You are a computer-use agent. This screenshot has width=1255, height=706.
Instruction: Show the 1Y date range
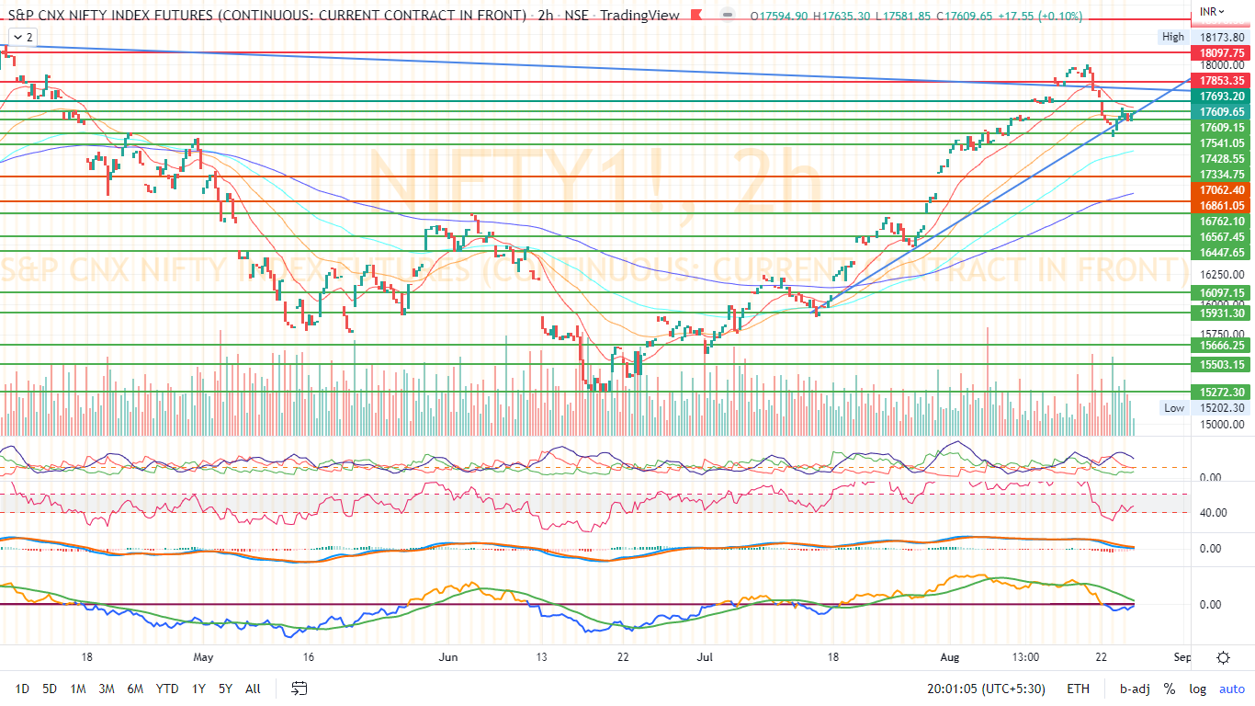point(198,688)
